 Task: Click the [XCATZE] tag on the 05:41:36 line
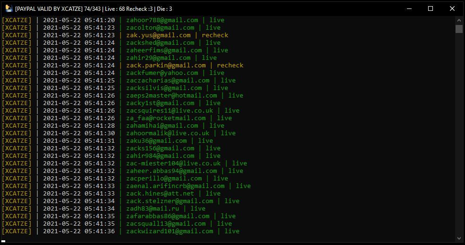click(x=17, y=231)
